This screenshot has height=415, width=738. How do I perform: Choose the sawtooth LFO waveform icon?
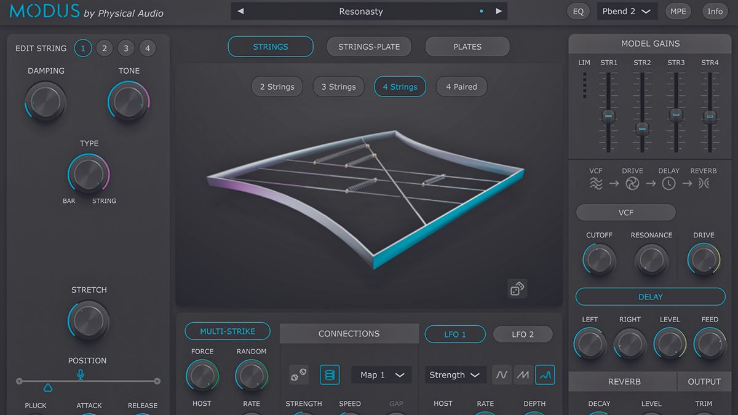[523, 374]
